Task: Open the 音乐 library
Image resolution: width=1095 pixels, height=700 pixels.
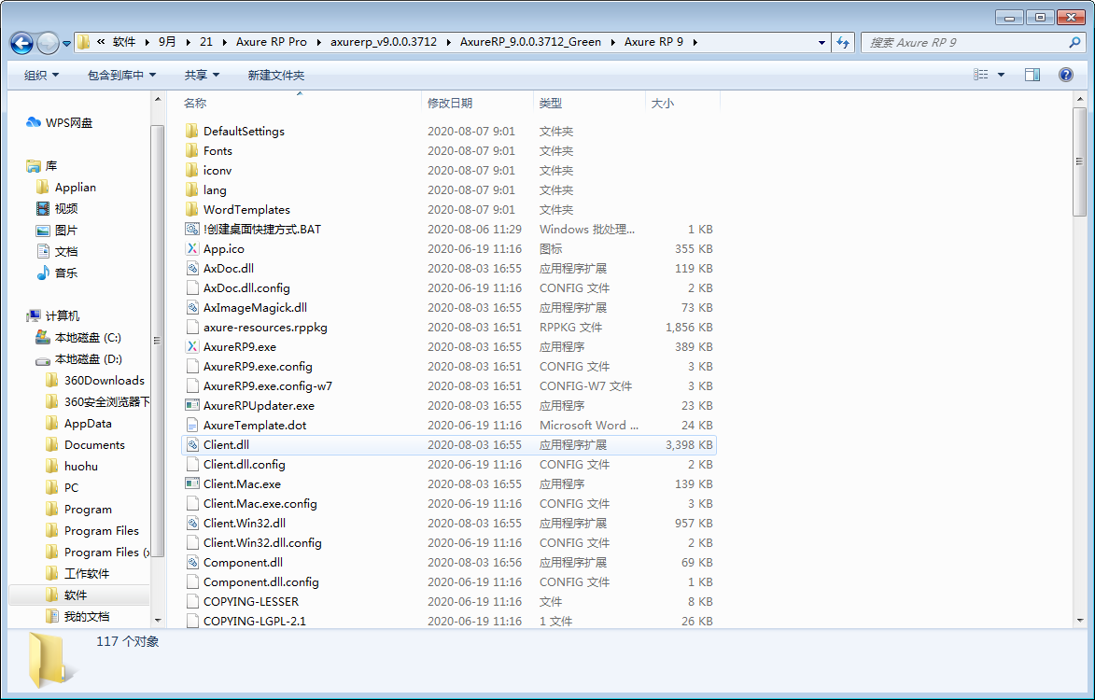Action: [x=57, y=273]
